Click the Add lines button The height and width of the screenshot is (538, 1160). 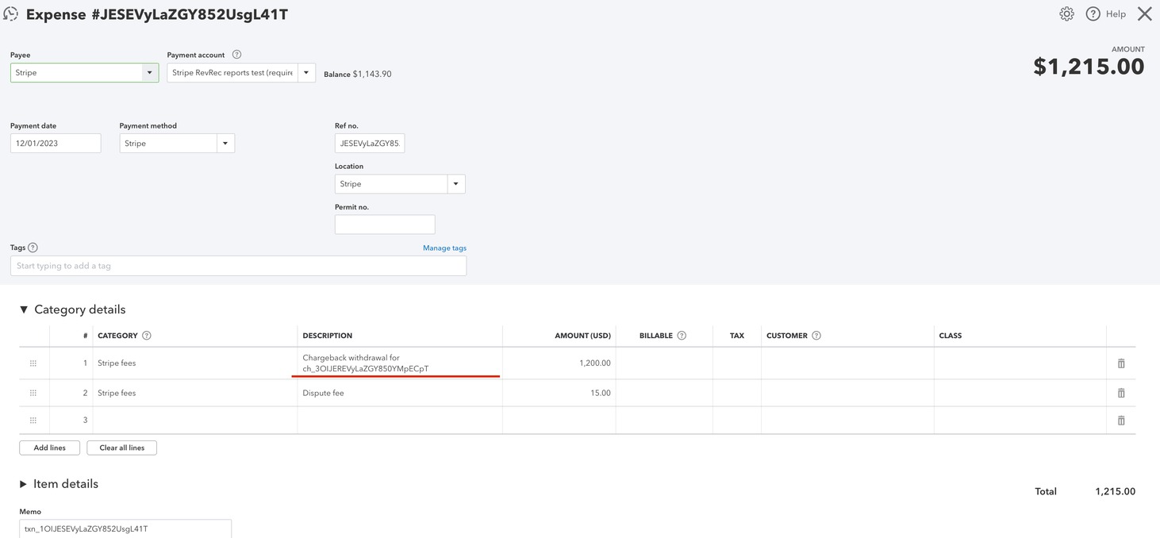pos(49,448)
